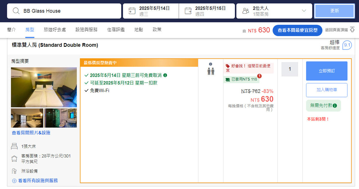Viewport: 359px width, 189px height.
Task: Open the 住宿評鑑 tab
Action: click(x=116, y=30)
